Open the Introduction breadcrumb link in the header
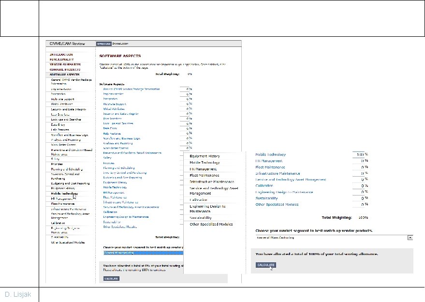This screenshot has width=425, height=302. tap(120, 44)
